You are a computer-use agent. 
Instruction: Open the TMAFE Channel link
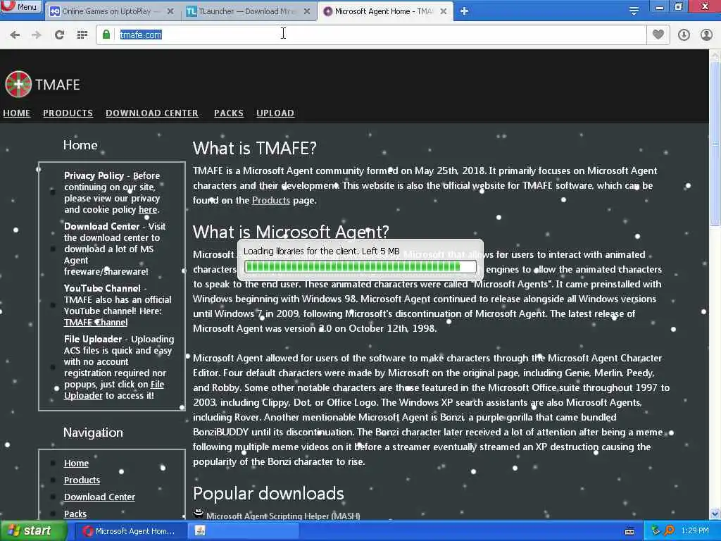[x=96, y=323]
